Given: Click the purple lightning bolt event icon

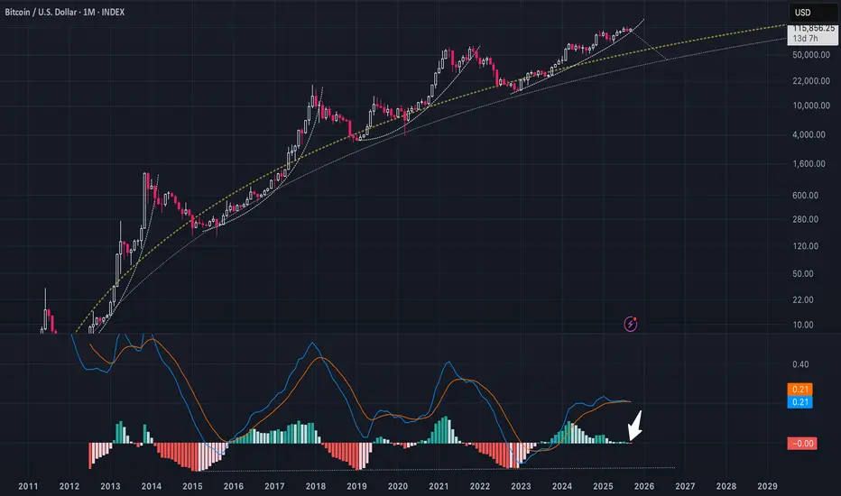Looking at the screenshot, I should pyautogui.click(x=630, y=324).
